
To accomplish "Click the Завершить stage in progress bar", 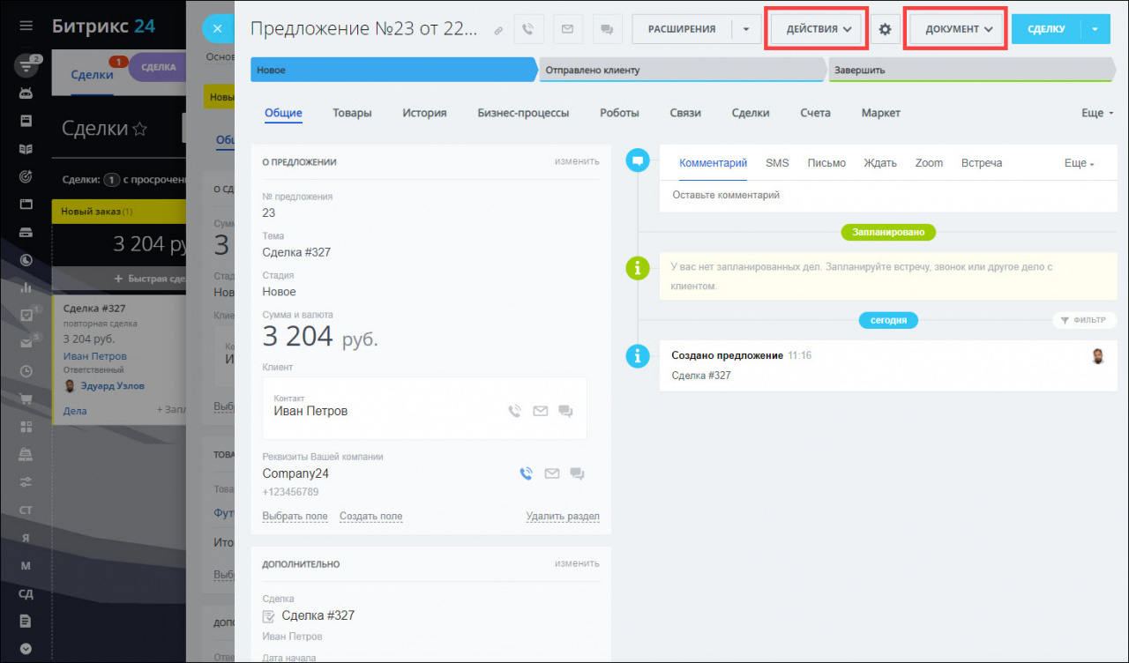I will [971, 70].
